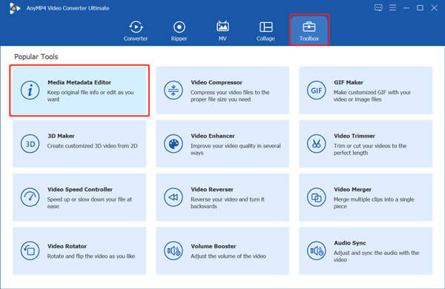Click the Volume Booster speaker icon
This screenshot has height=289, width=445.
pos(173,250)
